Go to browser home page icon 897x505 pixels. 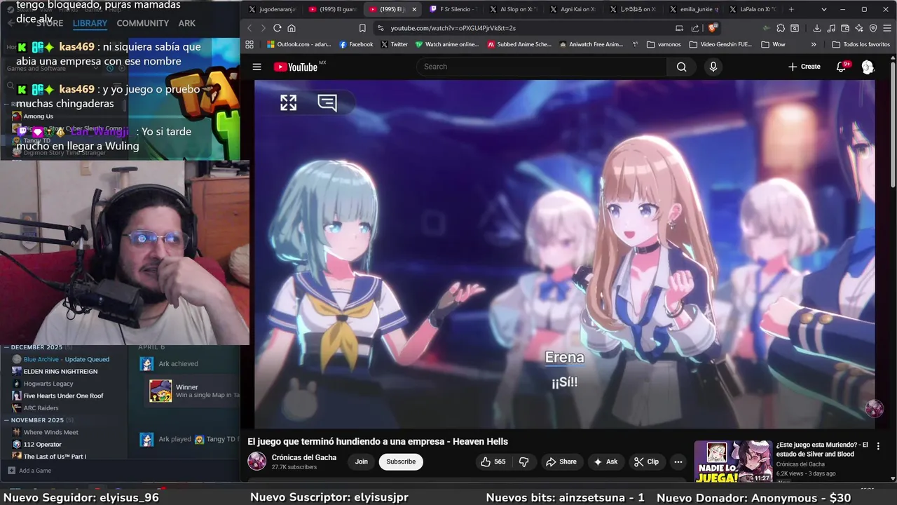292,28
